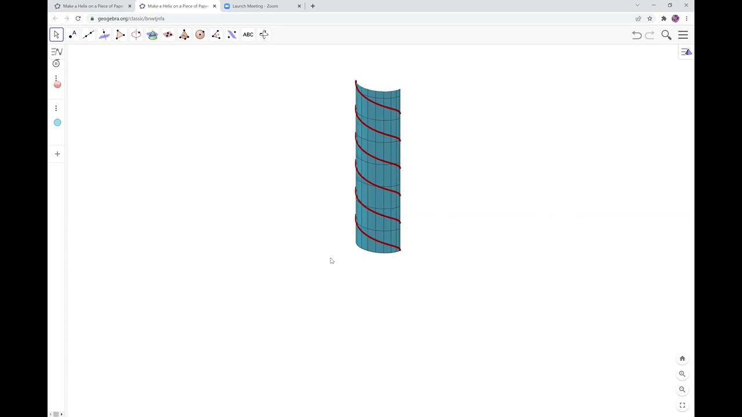Click the horizontal scrollbar at bottom left
Viewport: 742px width, 417px height.
[56, 414]
